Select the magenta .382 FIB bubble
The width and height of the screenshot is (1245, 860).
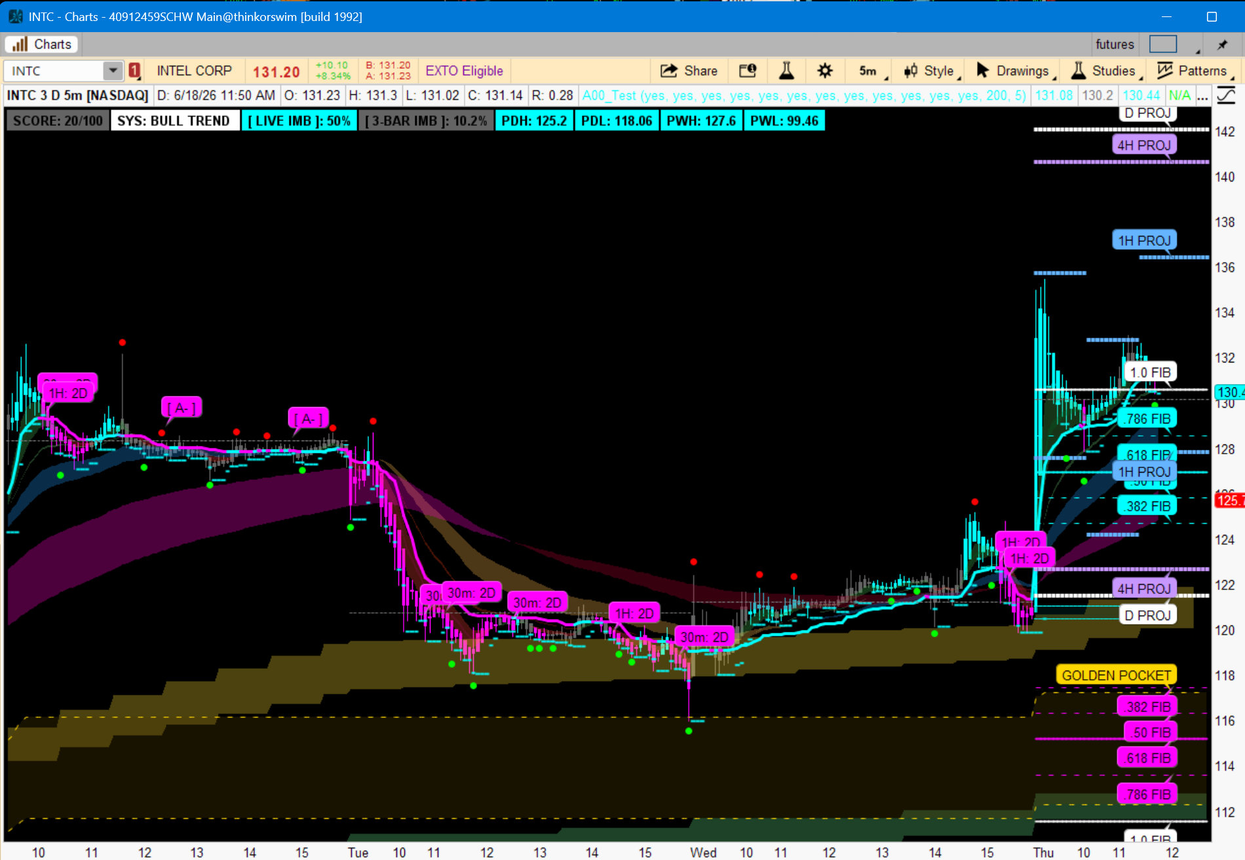pyautogui.click(x=1147, y=707)
